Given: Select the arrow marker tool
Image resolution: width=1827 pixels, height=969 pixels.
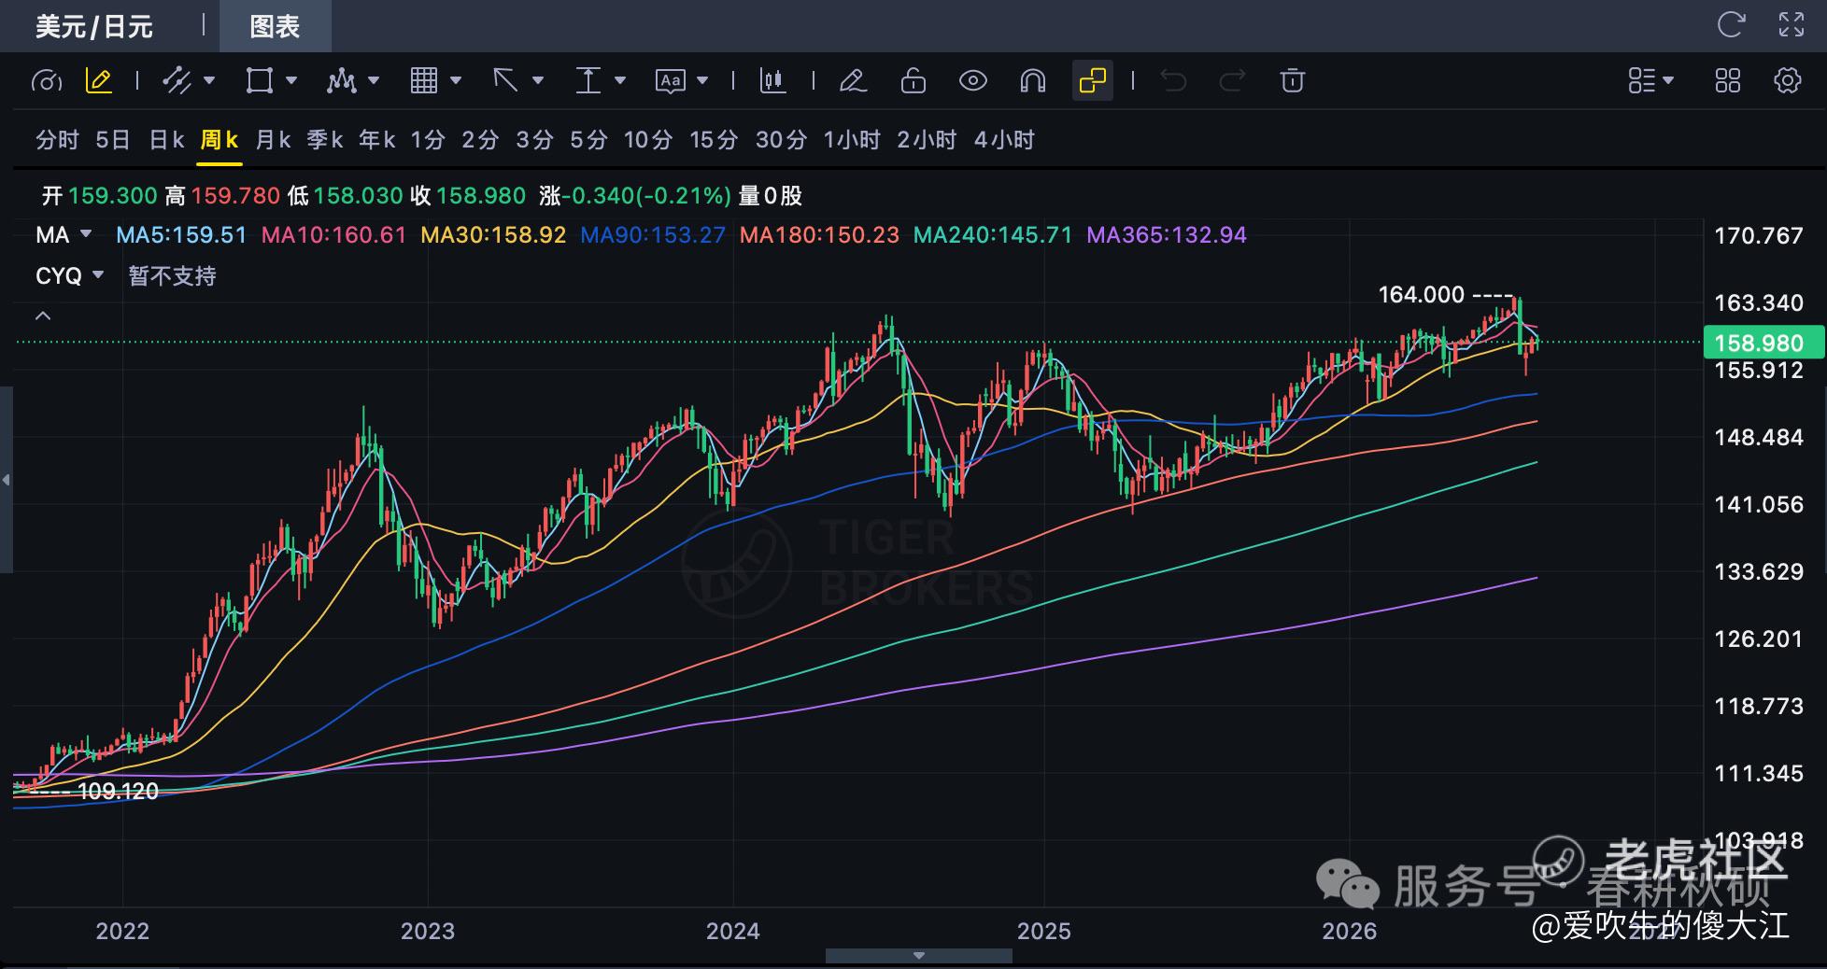Looking at the screenshot, I should (505, 81).
